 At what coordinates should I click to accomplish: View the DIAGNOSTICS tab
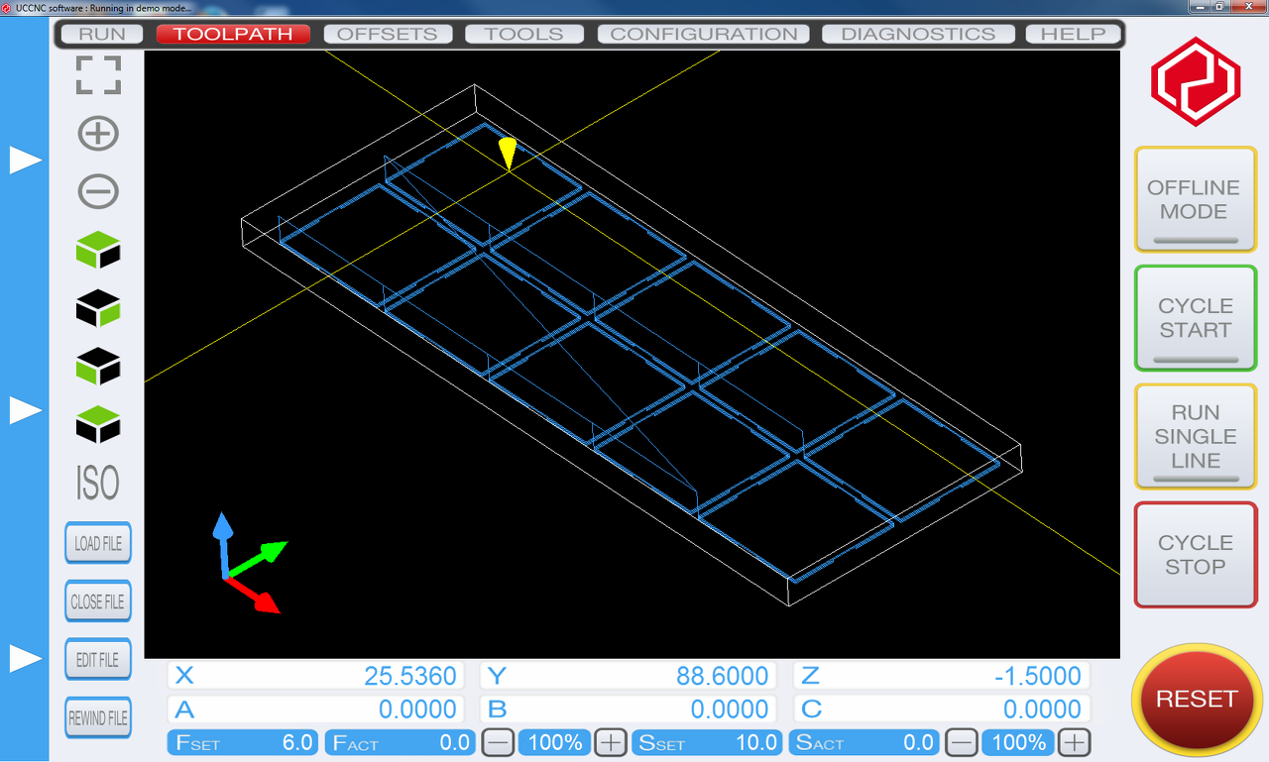click(x=918, y=34)
